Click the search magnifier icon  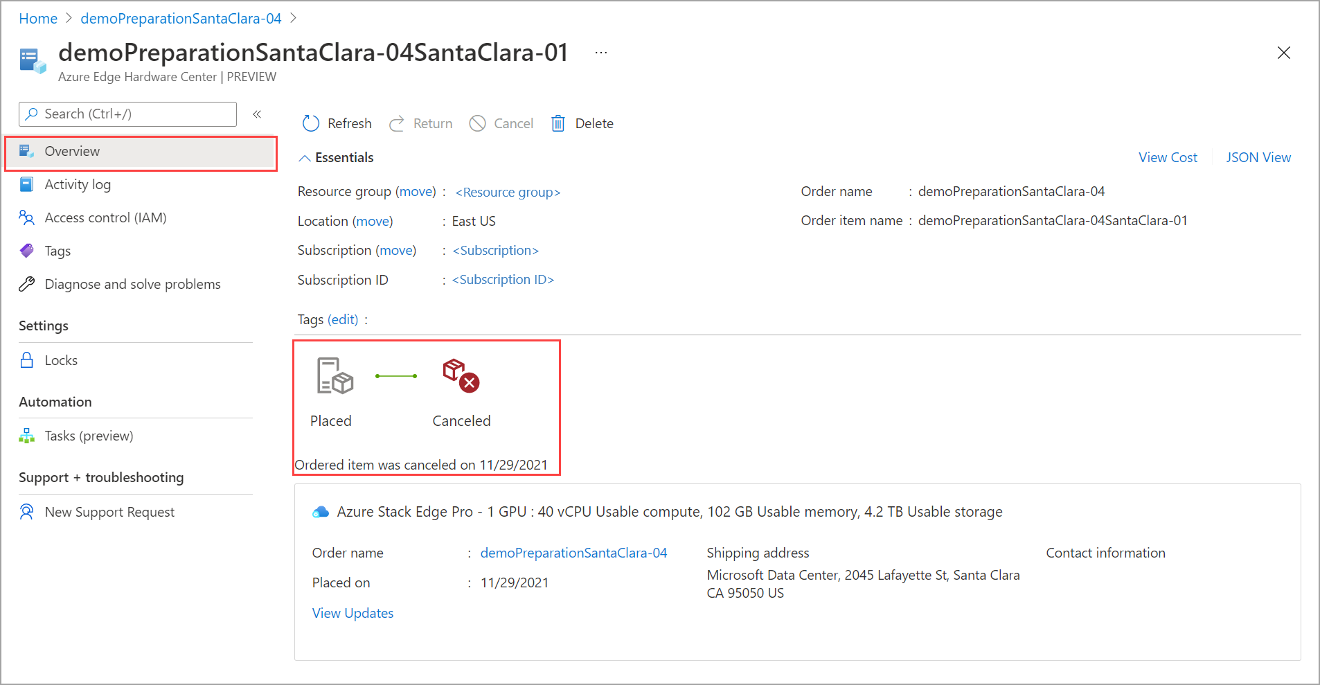[x=31, y=114]
